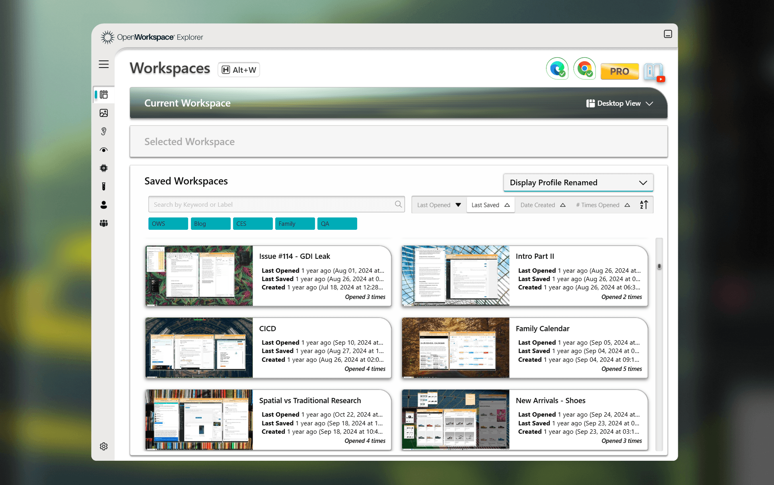This screenshot has height=485, width=774.
Task: Open the team group icon in sidebar
Action: coord(103,223)
